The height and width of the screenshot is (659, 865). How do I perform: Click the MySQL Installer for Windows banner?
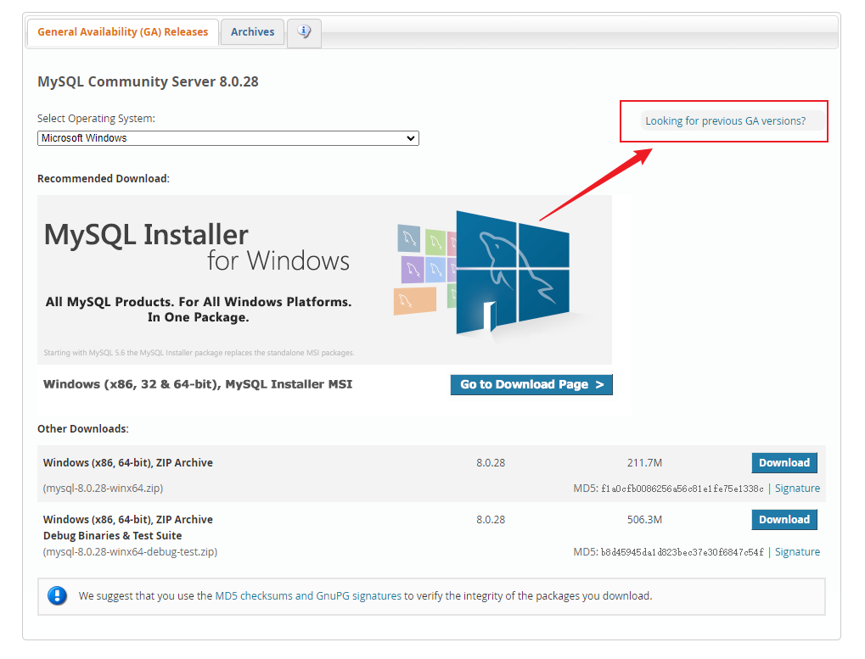324,279
